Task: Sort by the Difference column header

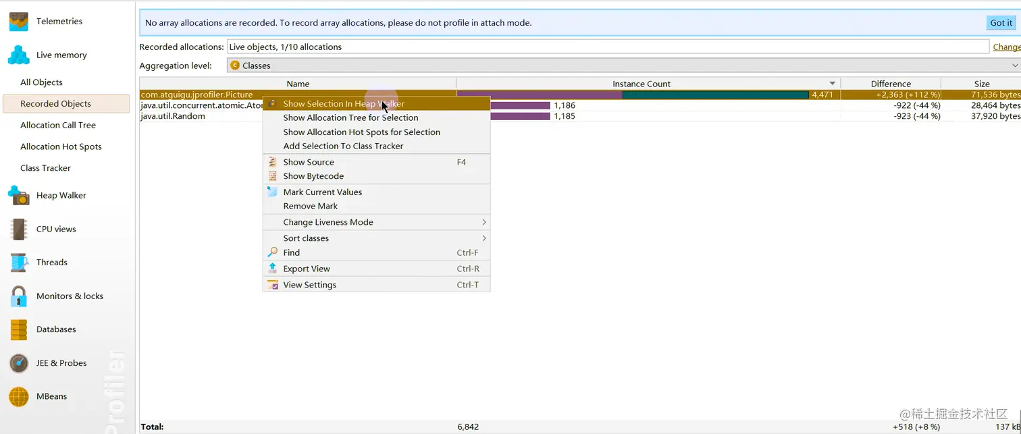Action: click(891, 84)
